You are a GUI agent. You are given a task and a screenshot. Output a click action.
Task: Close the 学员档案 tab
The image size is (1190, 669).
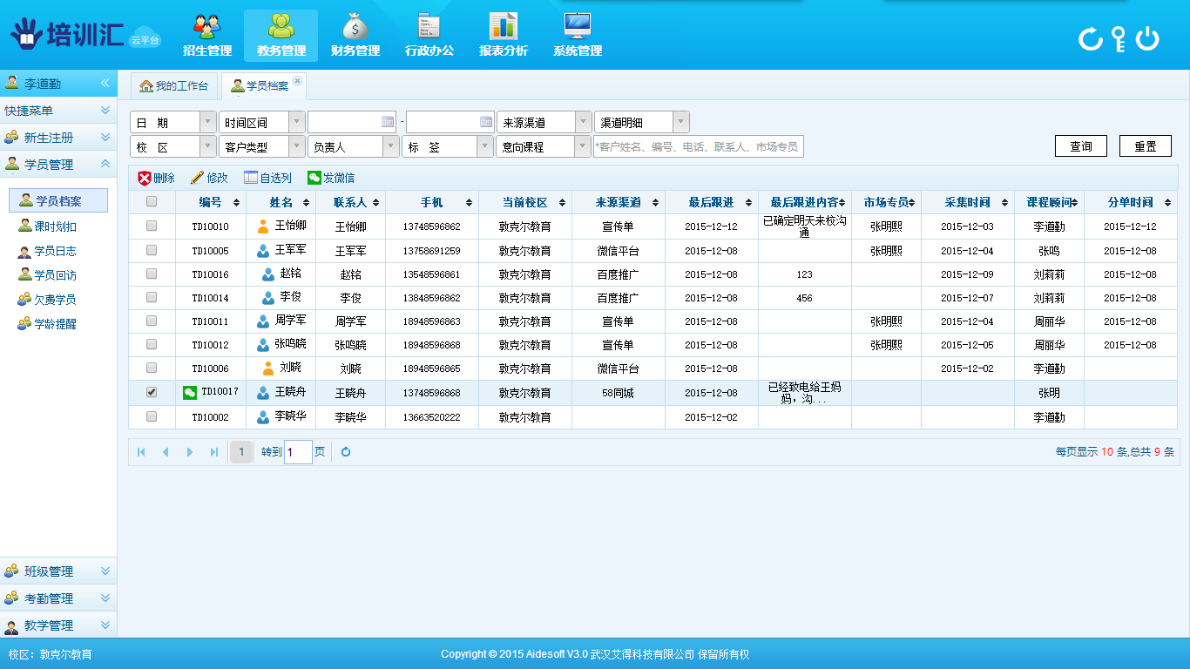[x=297, y=80]
